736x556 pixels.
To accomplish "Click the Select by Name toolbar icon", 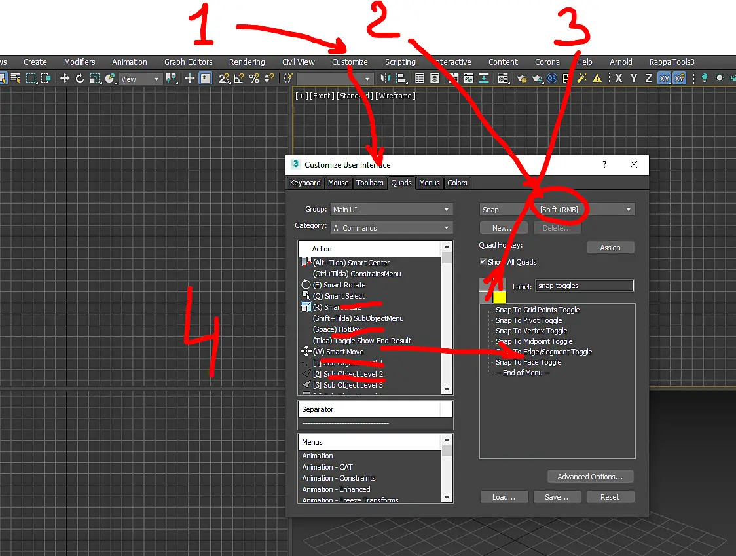I will tap(16, 79).
